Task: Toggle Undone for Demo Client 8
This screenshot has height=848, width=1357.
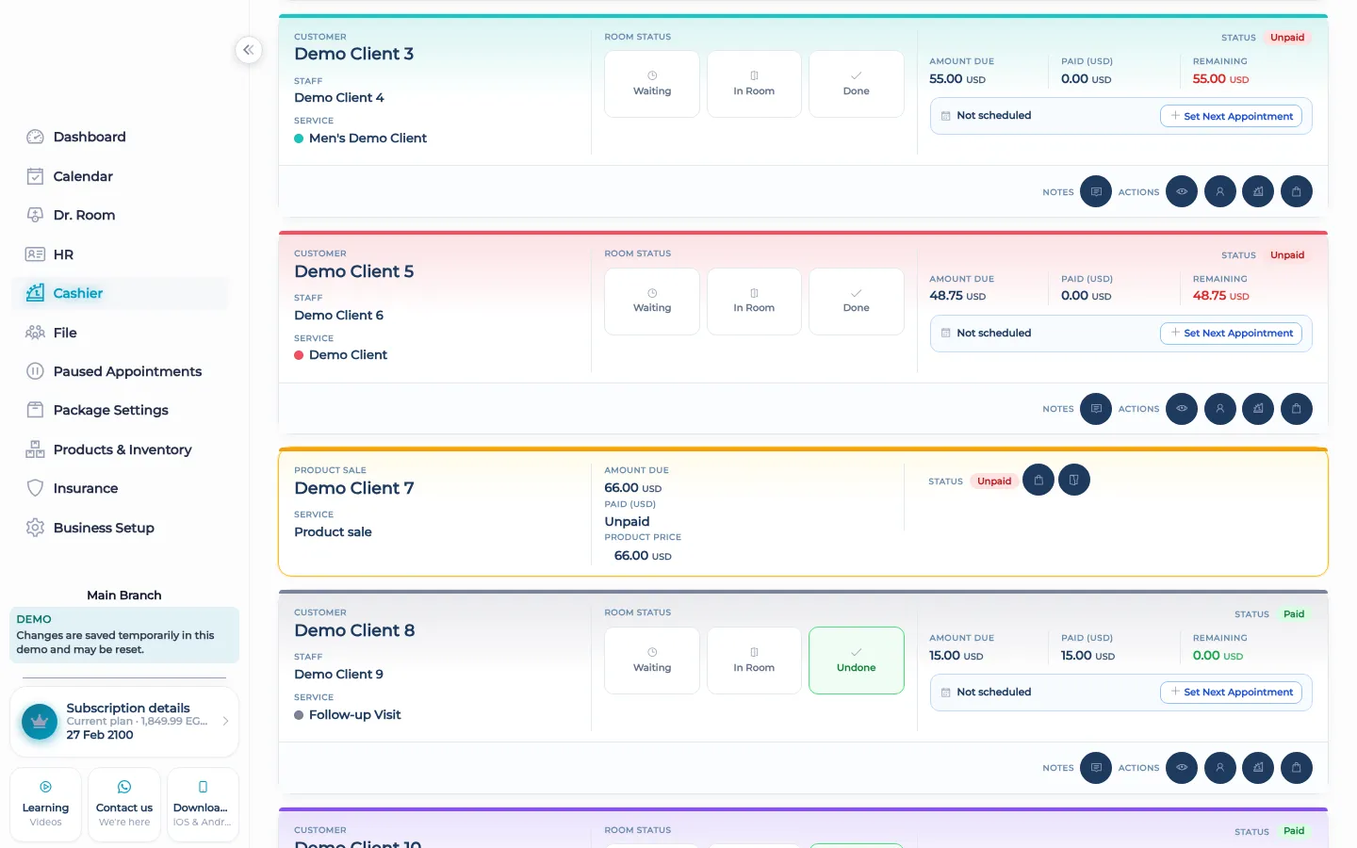Action: click(857, 660)
